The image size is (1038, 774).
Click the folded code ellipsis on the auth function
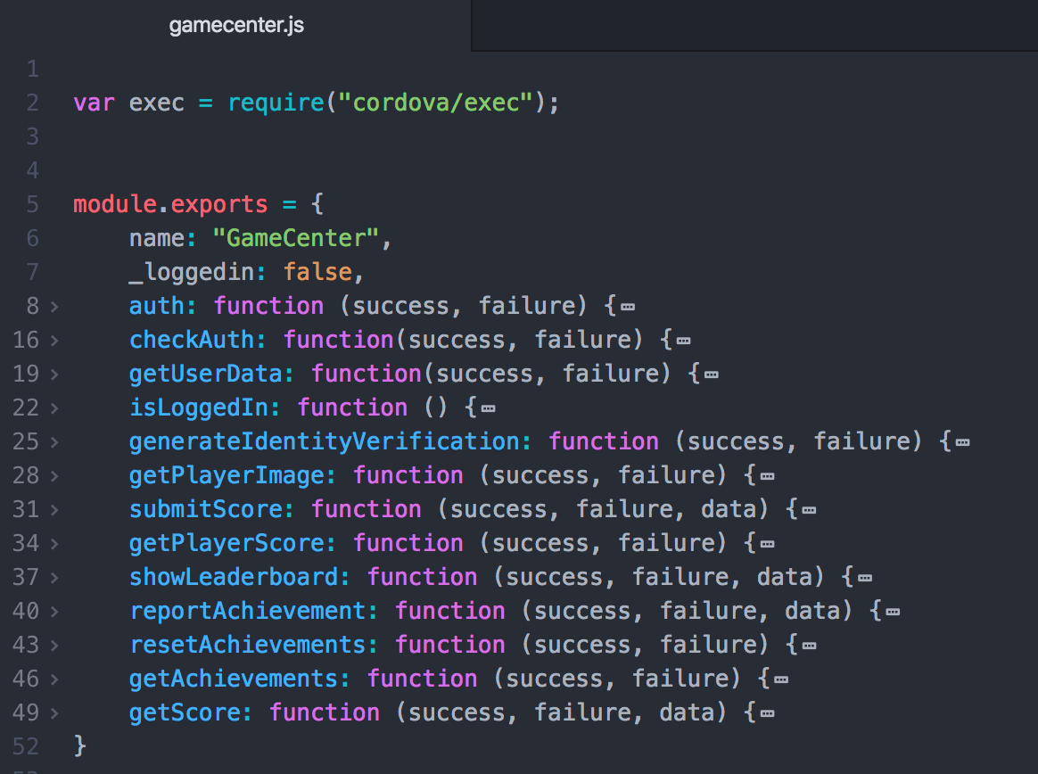[x=629, y=305]
